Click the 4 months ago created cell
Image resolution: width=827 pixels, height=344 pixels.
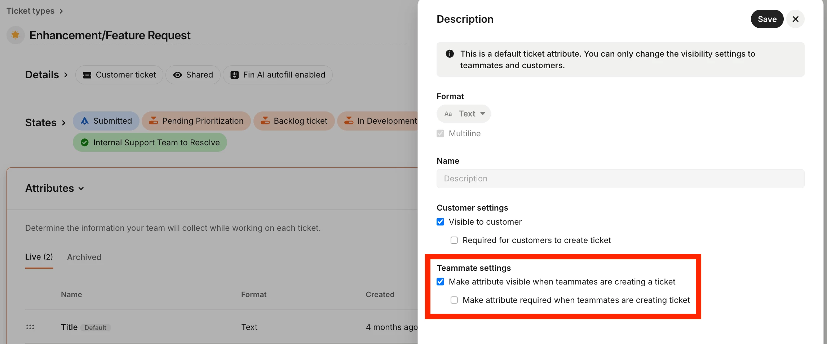pos(392,327)
